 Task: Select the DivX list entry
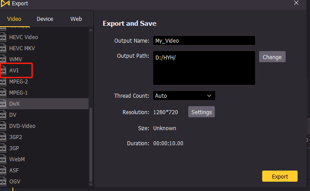click(x=44, y=104)
